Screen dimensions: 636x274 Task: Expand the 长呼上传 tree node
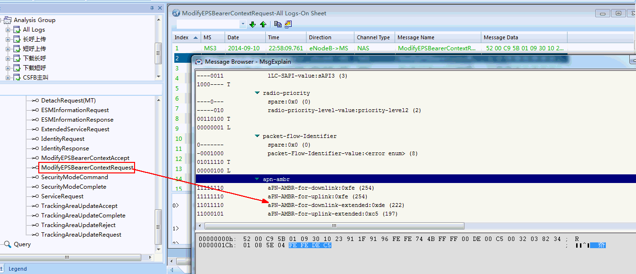pyautogui.click(x=8, y=39)
